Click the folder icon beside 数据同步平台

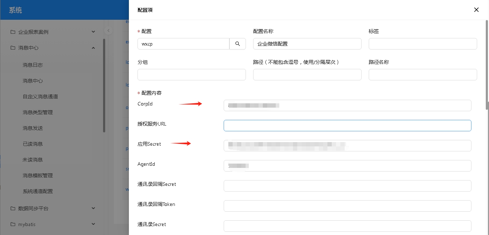coord(13,208)
